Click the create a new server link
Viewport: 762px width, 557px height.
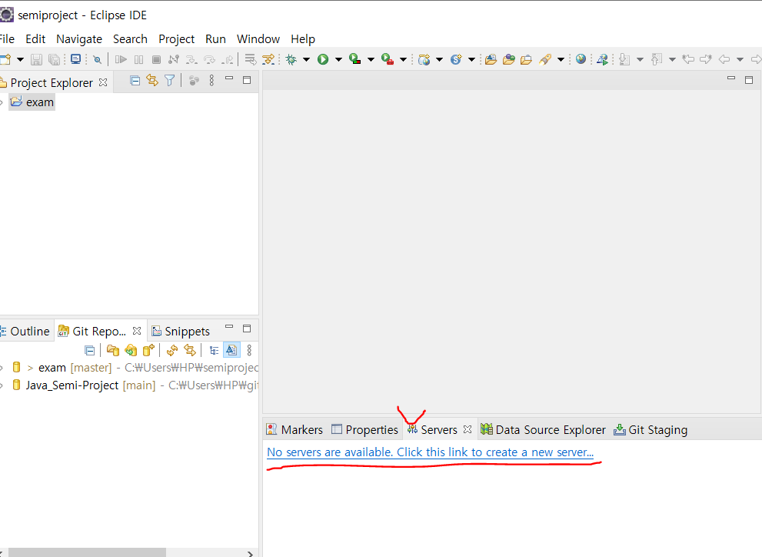point(430,452)
